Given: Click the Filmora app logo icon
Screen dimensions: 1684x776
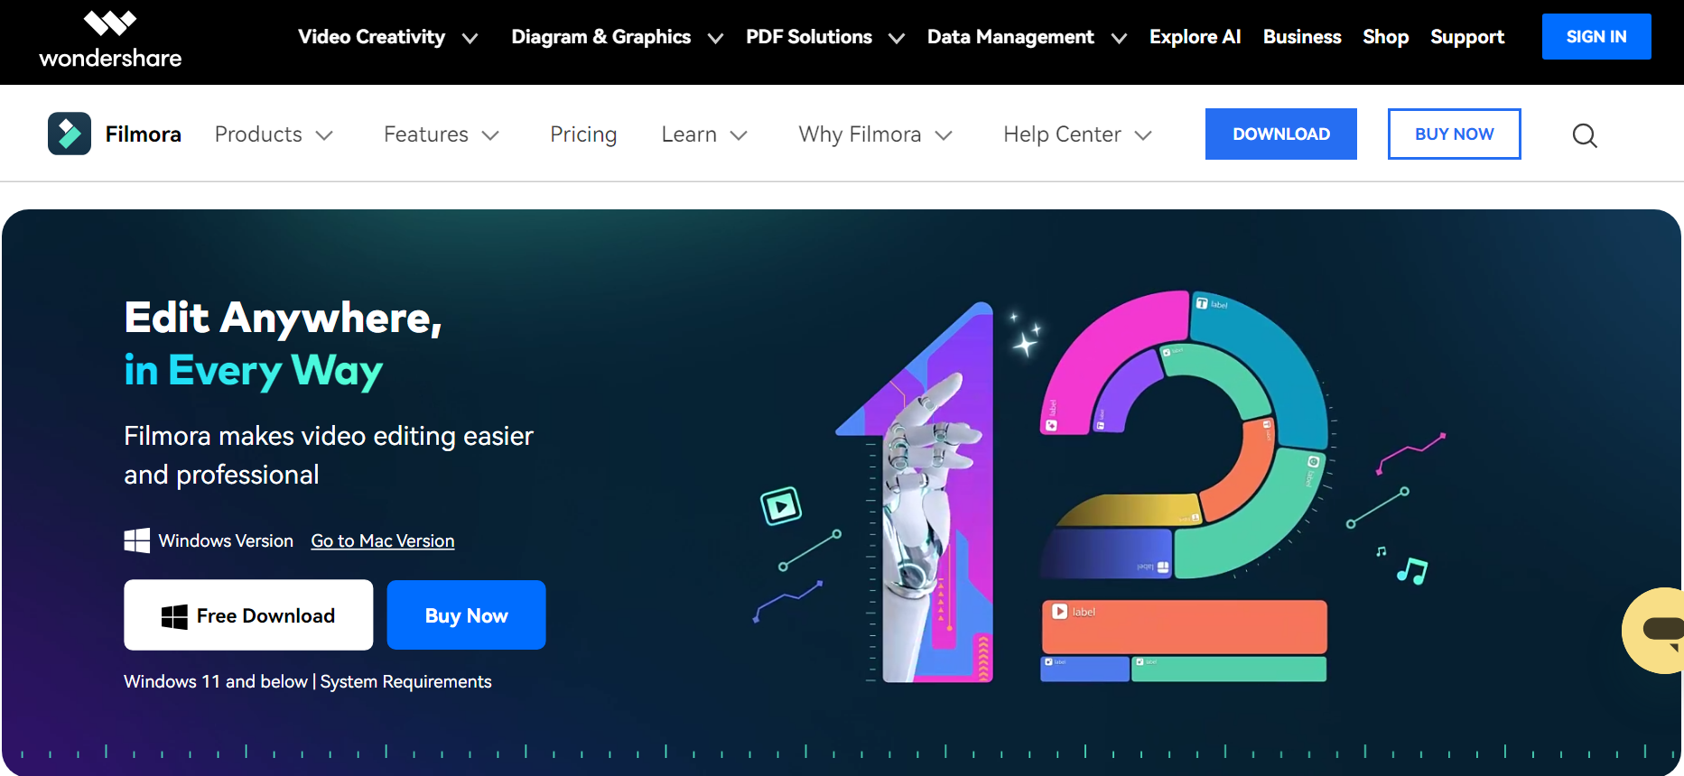Looking at the screenshot, I should 70,134.
